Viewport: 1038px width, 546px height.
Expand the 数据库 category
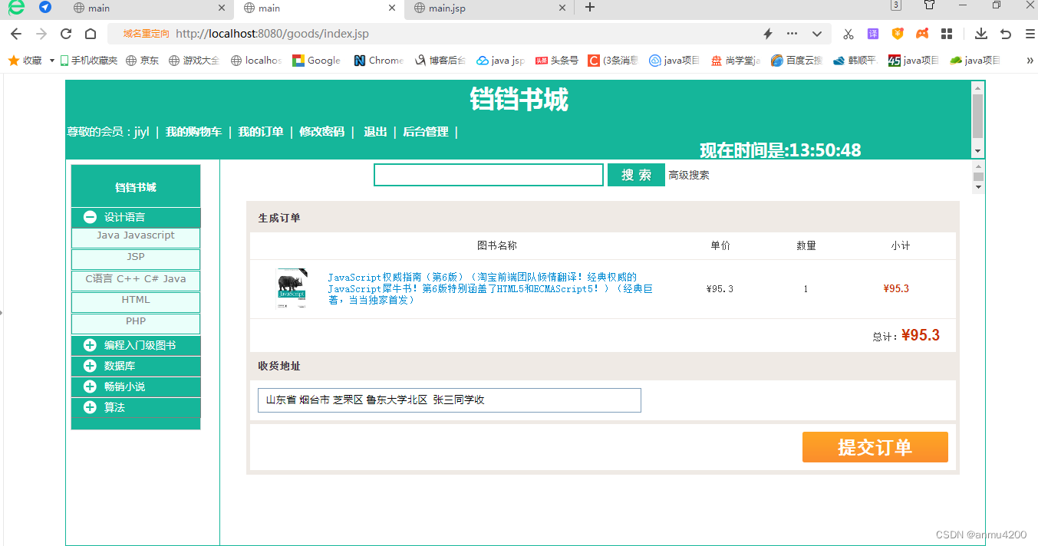point(90,366)
